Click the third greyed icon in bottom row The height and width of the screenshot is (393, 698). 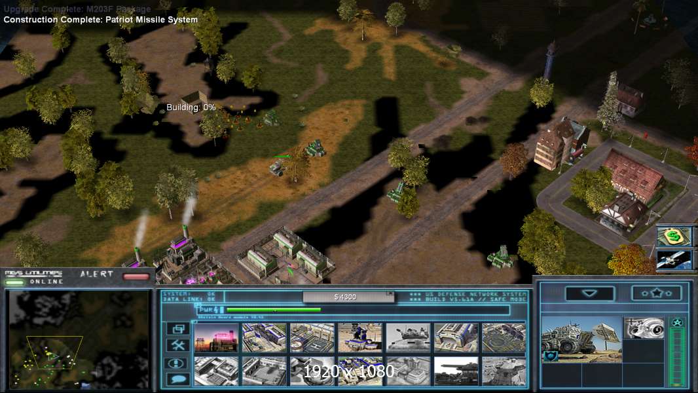(x=312, y=371)
